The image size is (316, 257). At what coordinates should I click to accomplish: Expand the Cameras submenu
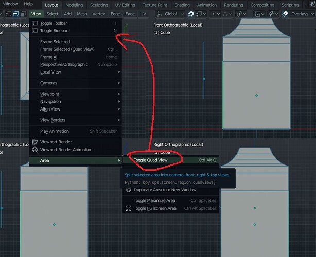(x=75, y=83)
